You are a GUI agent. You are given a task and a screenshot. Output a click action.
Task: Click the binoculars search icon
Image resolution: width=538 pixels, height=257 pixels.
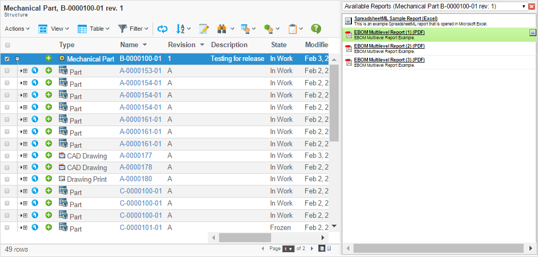223,29
